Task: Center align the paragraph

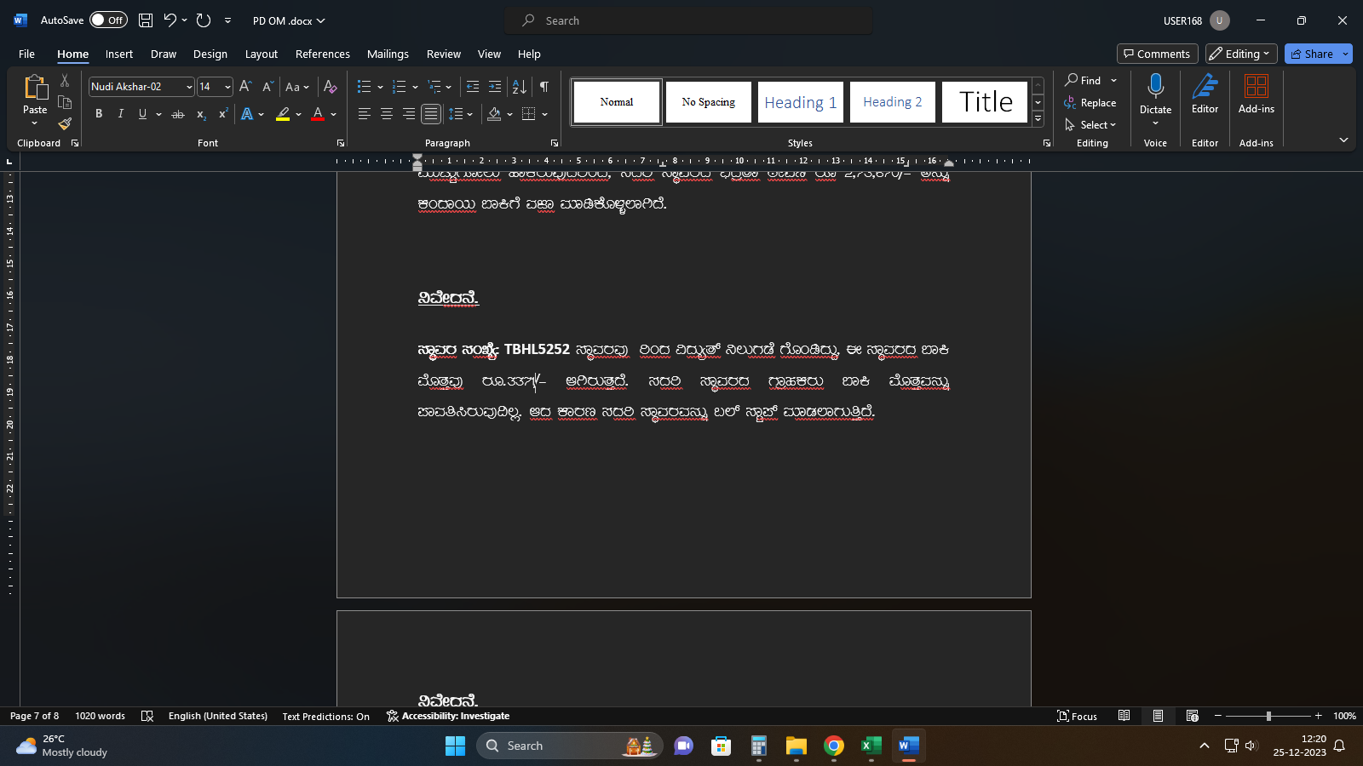Action: coord(387,114)
